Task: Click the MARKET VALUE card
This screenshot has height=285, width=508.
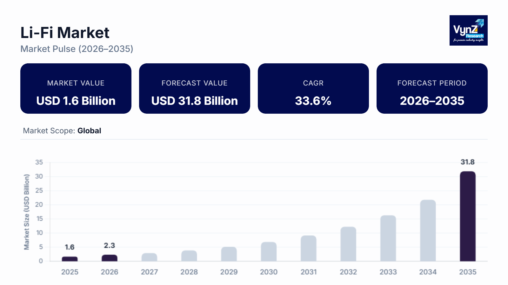Action: click(76, 88)
